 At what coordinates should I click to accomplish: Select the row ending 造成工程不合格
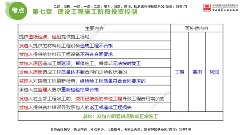(x=94, y=46)
